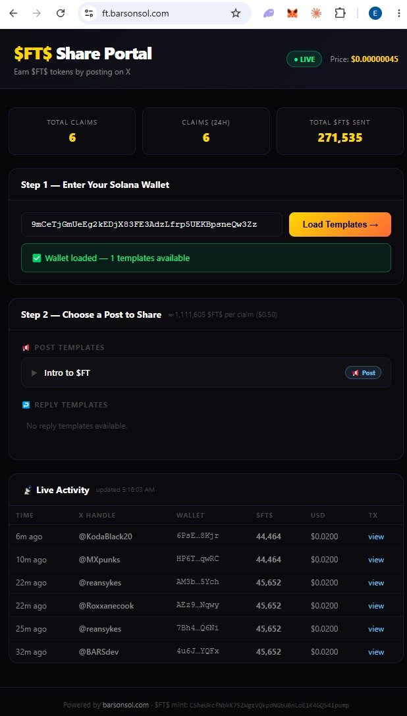View transaction for @Roxxanecook
Screen dimensions: 407x716
(376, 605)
